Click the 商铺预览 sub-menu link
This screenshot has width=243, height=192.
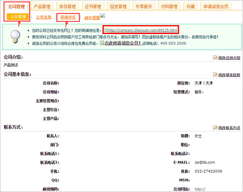67,17
